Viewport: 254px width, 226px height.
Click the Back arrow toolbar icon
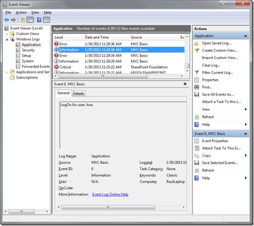pyautogui.click(x=6, y=20)
